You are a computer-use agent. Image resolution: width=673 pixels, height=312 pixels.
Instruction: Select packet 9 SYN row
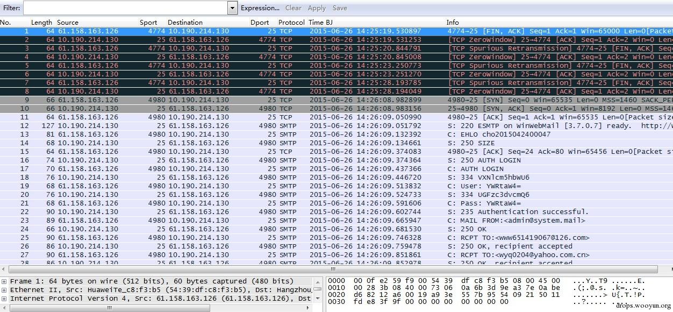click(x=336, y=100)
